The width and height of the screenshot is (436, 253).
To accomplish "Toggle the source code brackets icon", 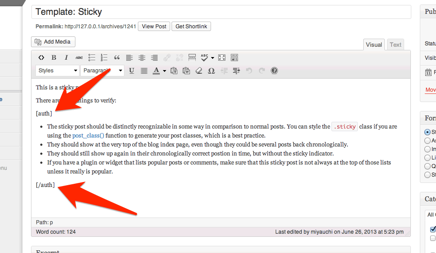I will (x=41, y=58).
